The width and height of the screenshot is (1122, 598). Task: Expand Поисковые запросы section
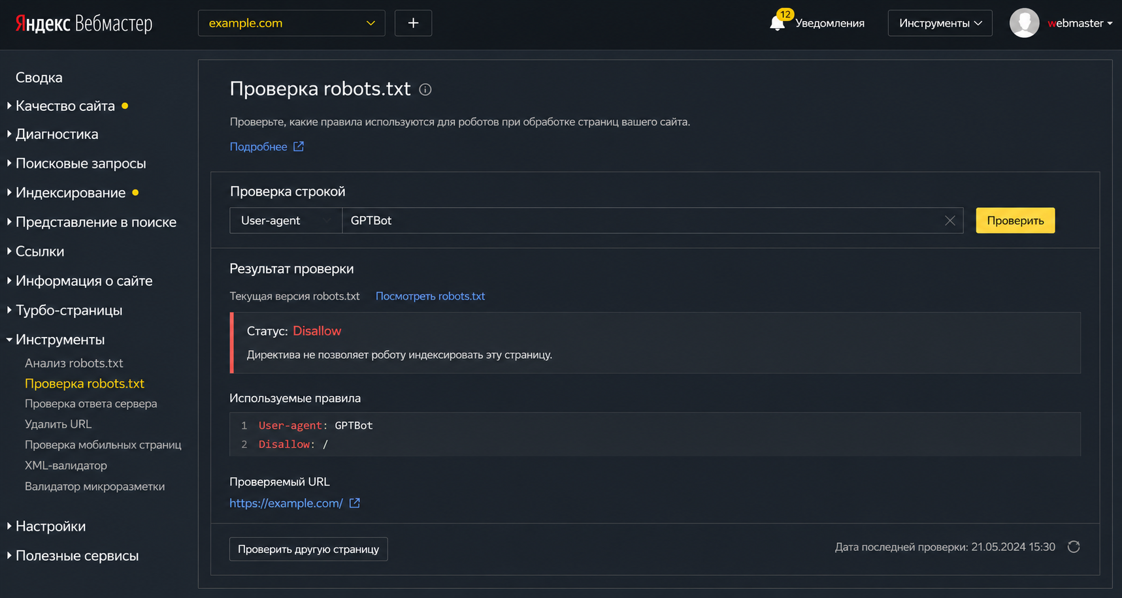[80, 163]
